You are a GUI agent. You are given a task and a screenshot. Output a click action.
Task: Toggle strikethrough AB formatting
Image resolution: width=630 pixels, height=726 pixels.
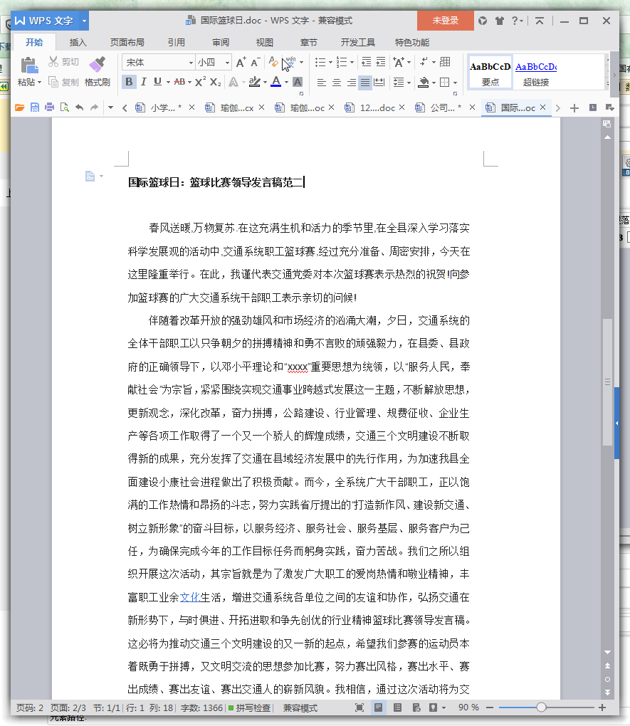click(179, 82)
